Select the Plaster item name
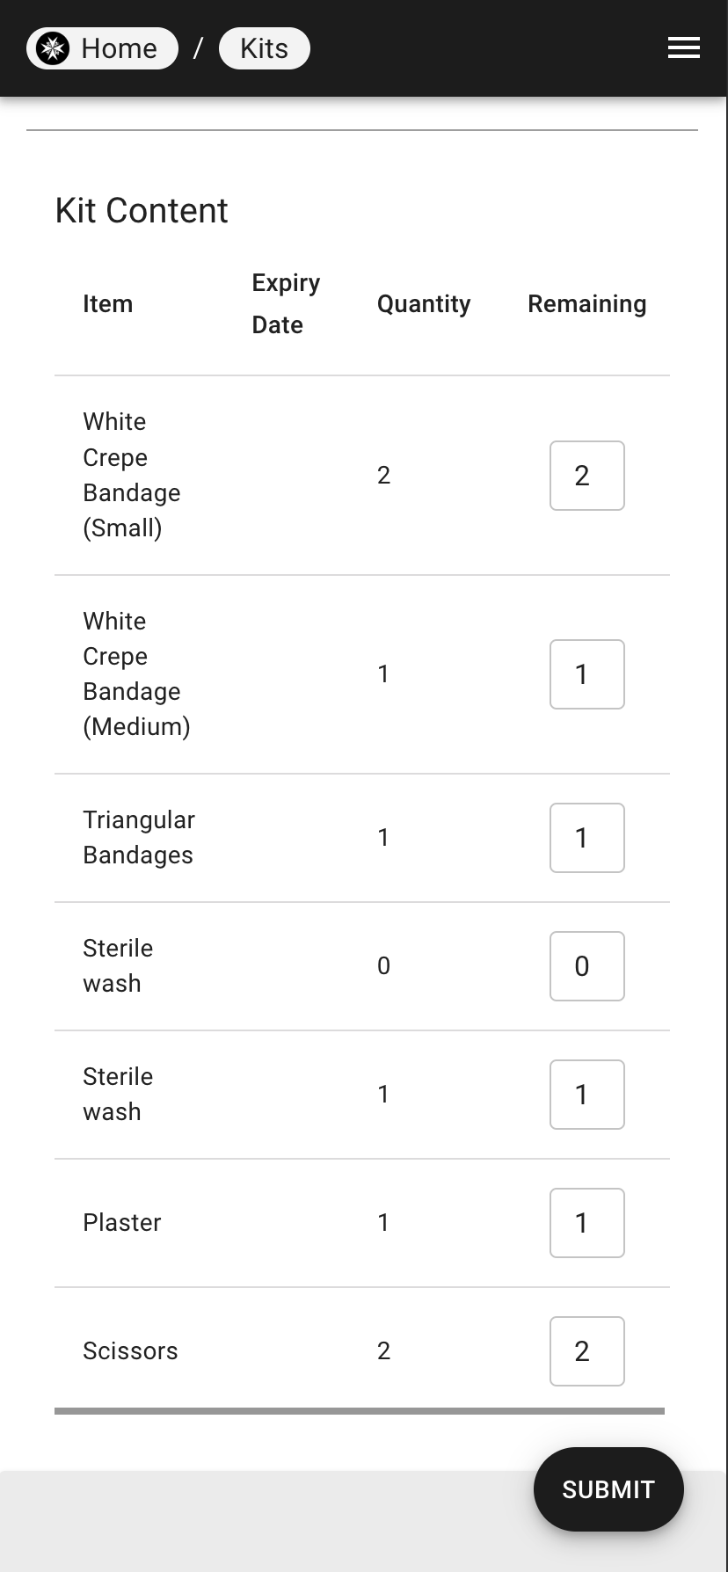This screenshot has width=728, height=1572. tap(122, 1223)
